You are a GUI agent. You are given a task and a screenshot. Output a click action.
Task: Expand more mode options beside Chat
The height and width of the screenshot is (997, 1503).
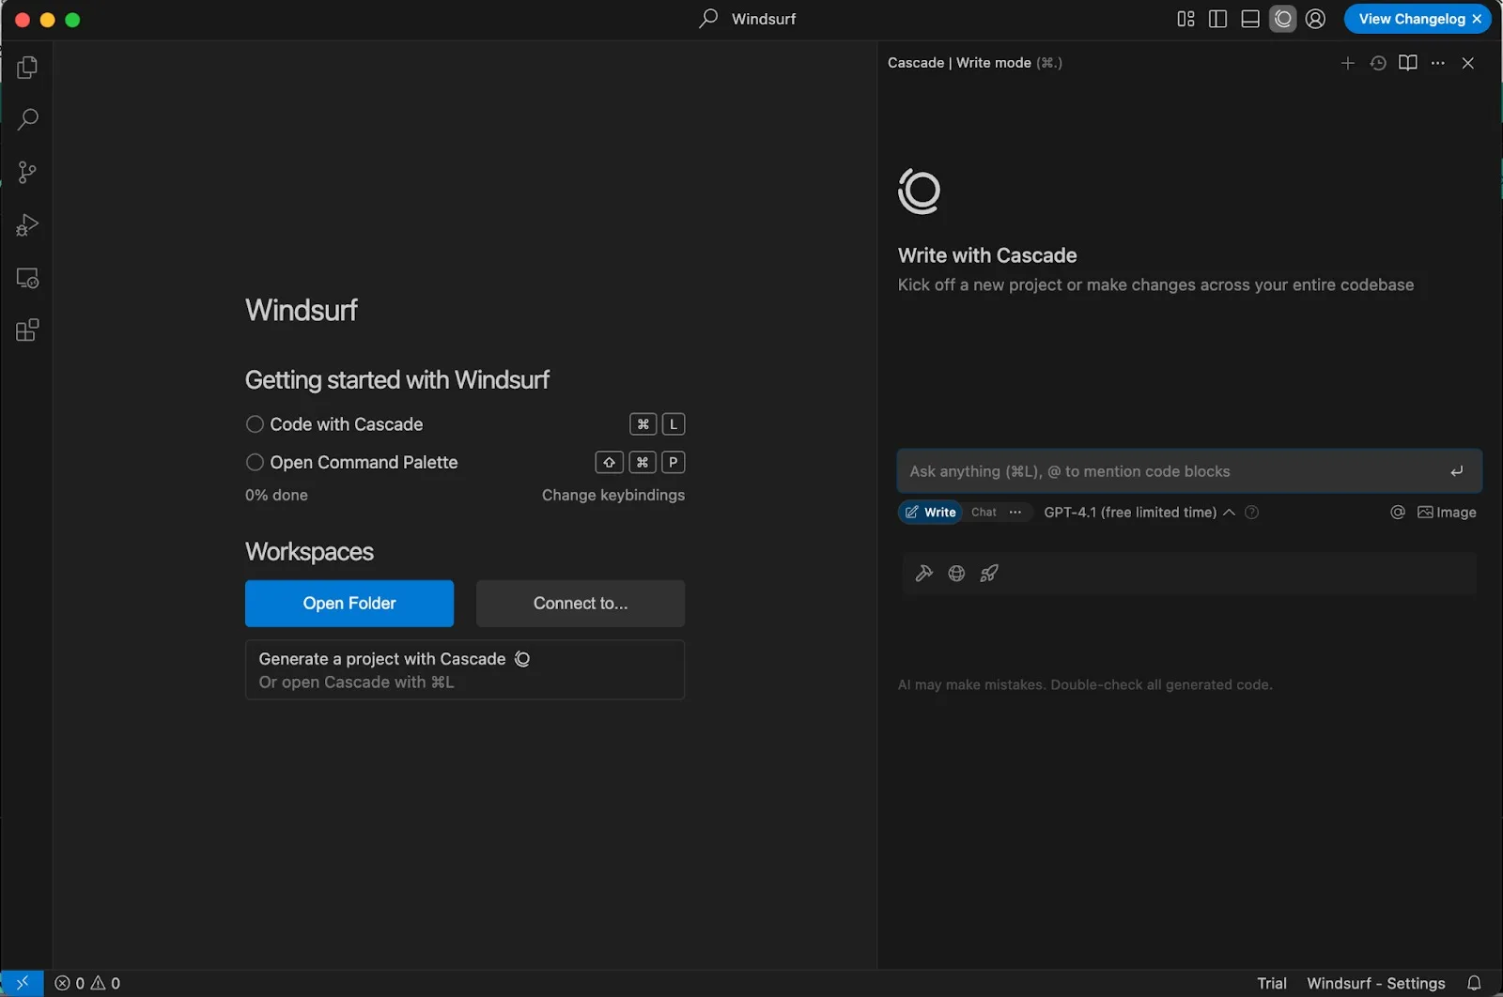(x=1015, y=513)
